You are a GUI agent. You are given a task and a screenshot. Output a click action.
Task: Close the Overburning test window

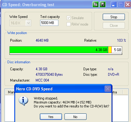(128, 5)
